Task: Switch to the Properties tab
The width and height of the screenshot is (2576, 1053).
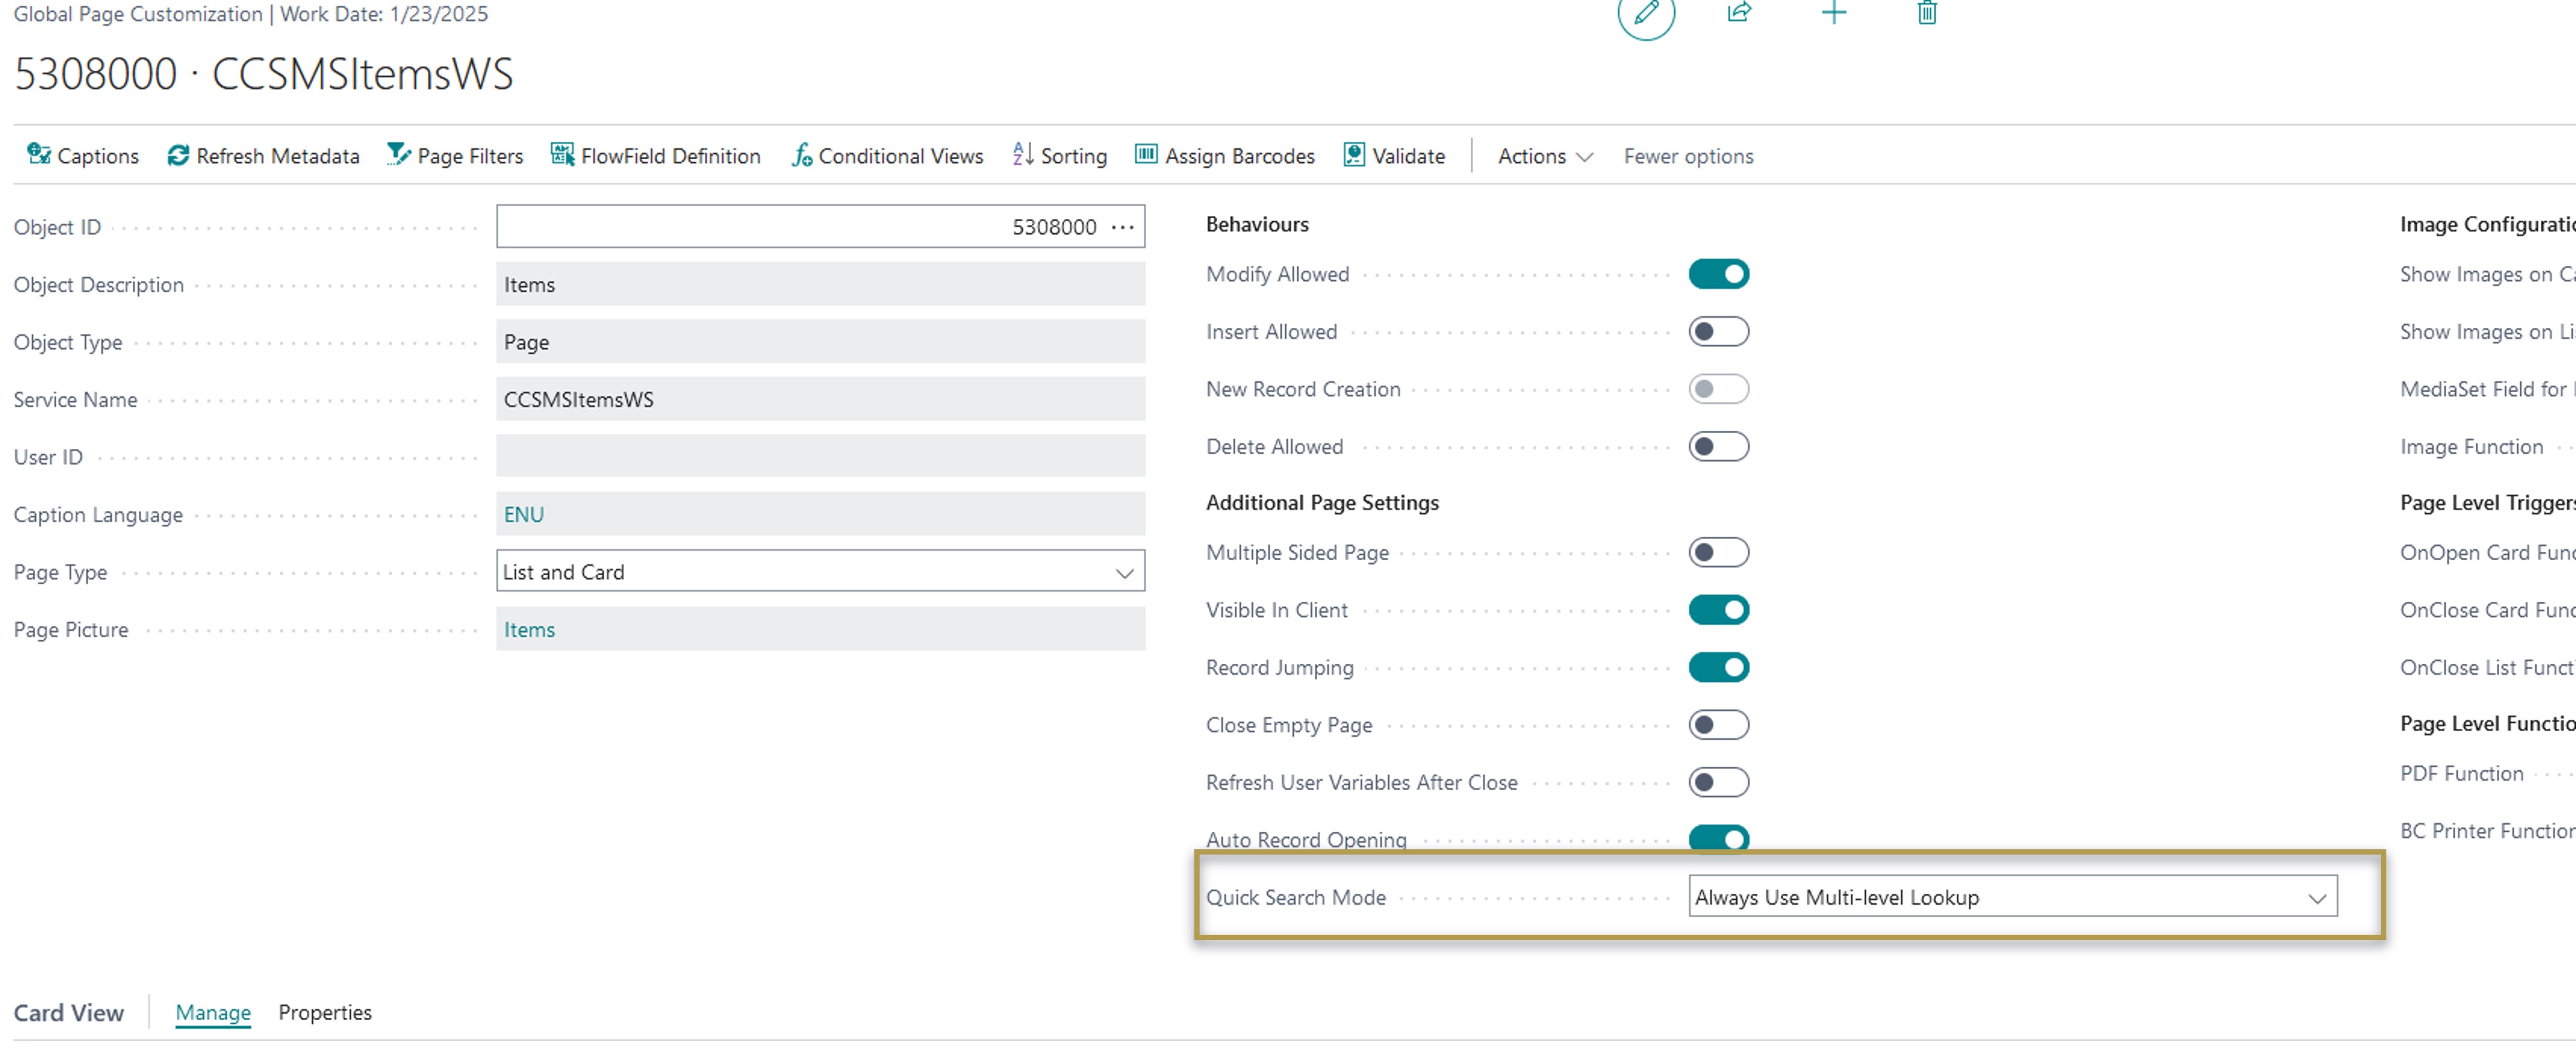Action: pos(325,1012)
